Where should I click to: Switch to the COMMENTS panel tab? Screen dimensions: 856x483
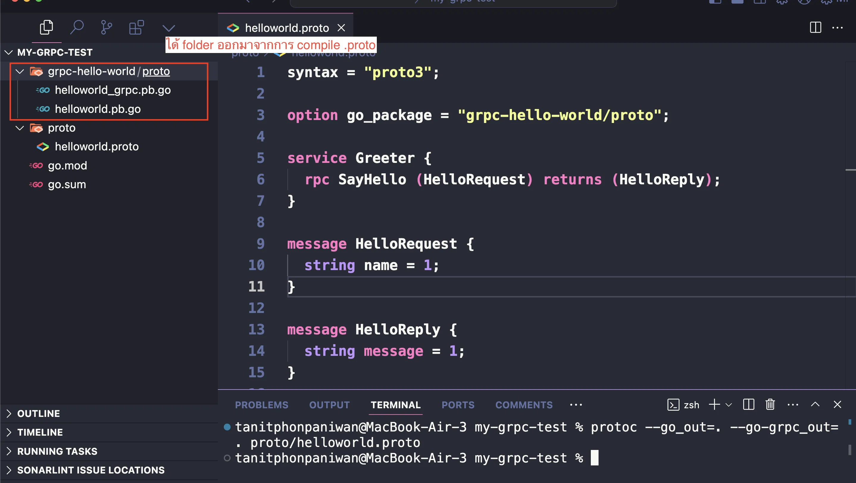524,405
